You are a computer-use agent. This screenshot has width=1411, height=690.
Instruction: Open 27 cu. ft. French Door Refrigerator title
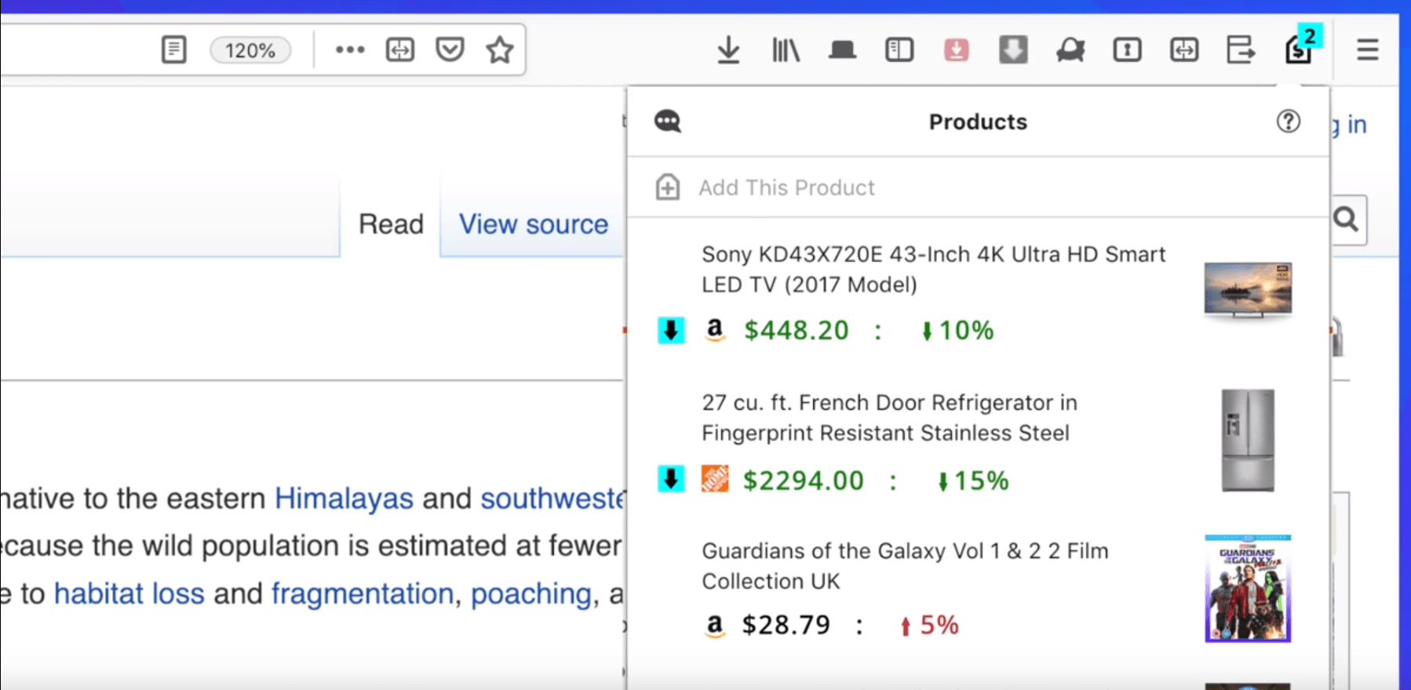(889, 418)
